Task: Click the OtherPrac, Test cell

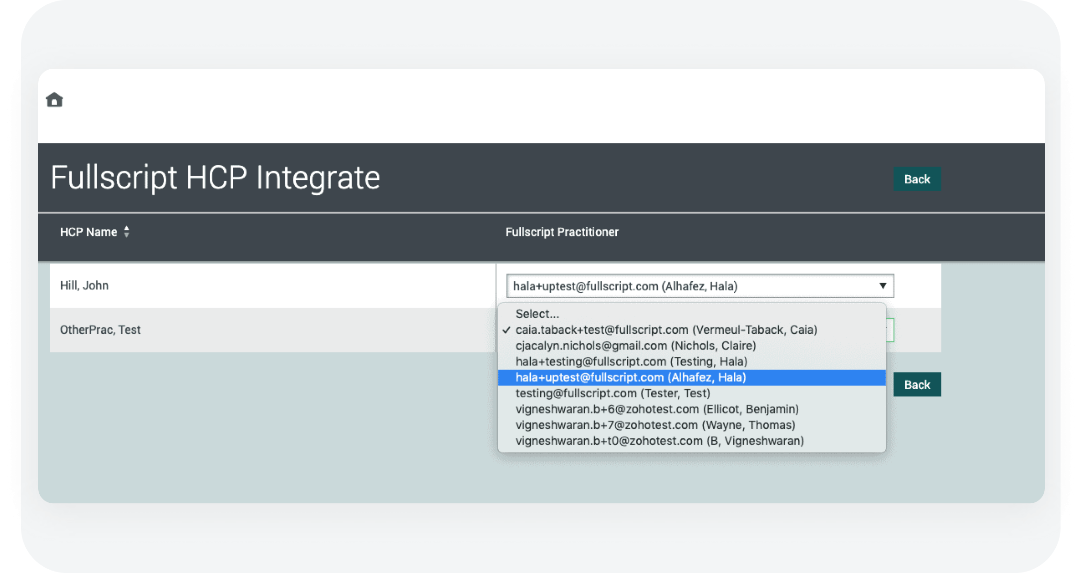Action: point(273,330)
